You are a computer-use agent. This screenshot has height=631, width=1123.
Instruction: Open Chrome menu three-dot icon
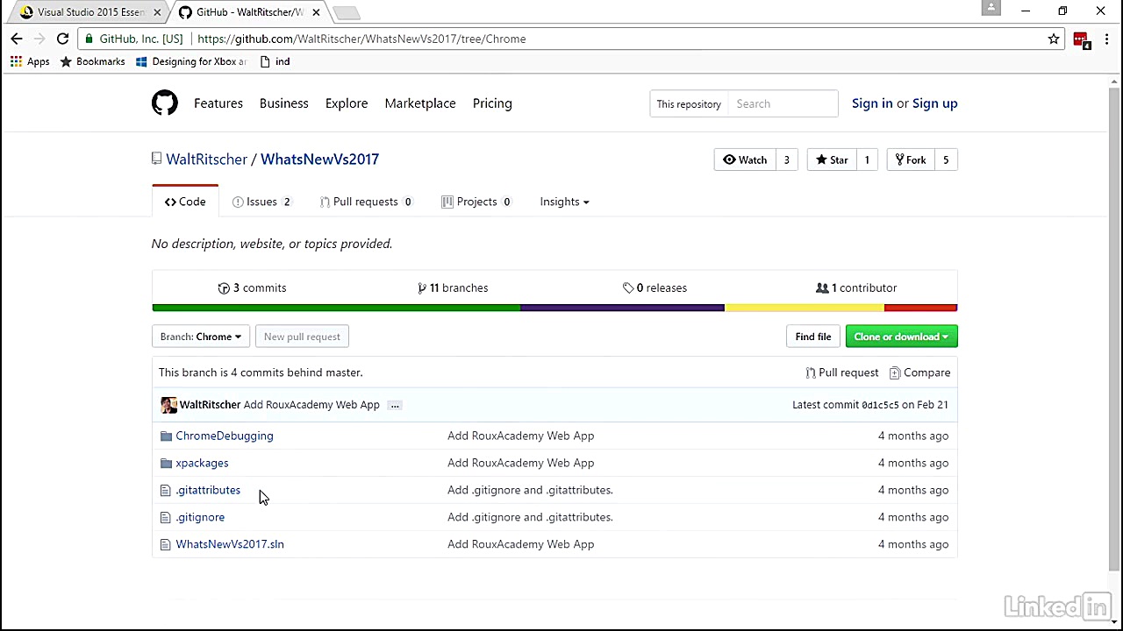point(1106,39)
